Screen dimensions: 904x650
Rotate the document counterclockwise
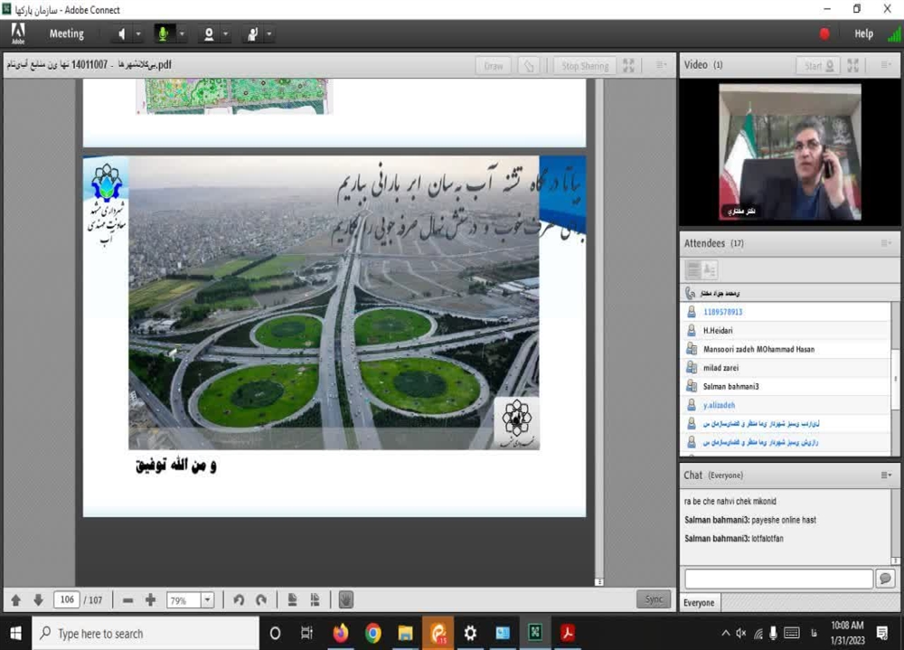(x=239, y=600)
